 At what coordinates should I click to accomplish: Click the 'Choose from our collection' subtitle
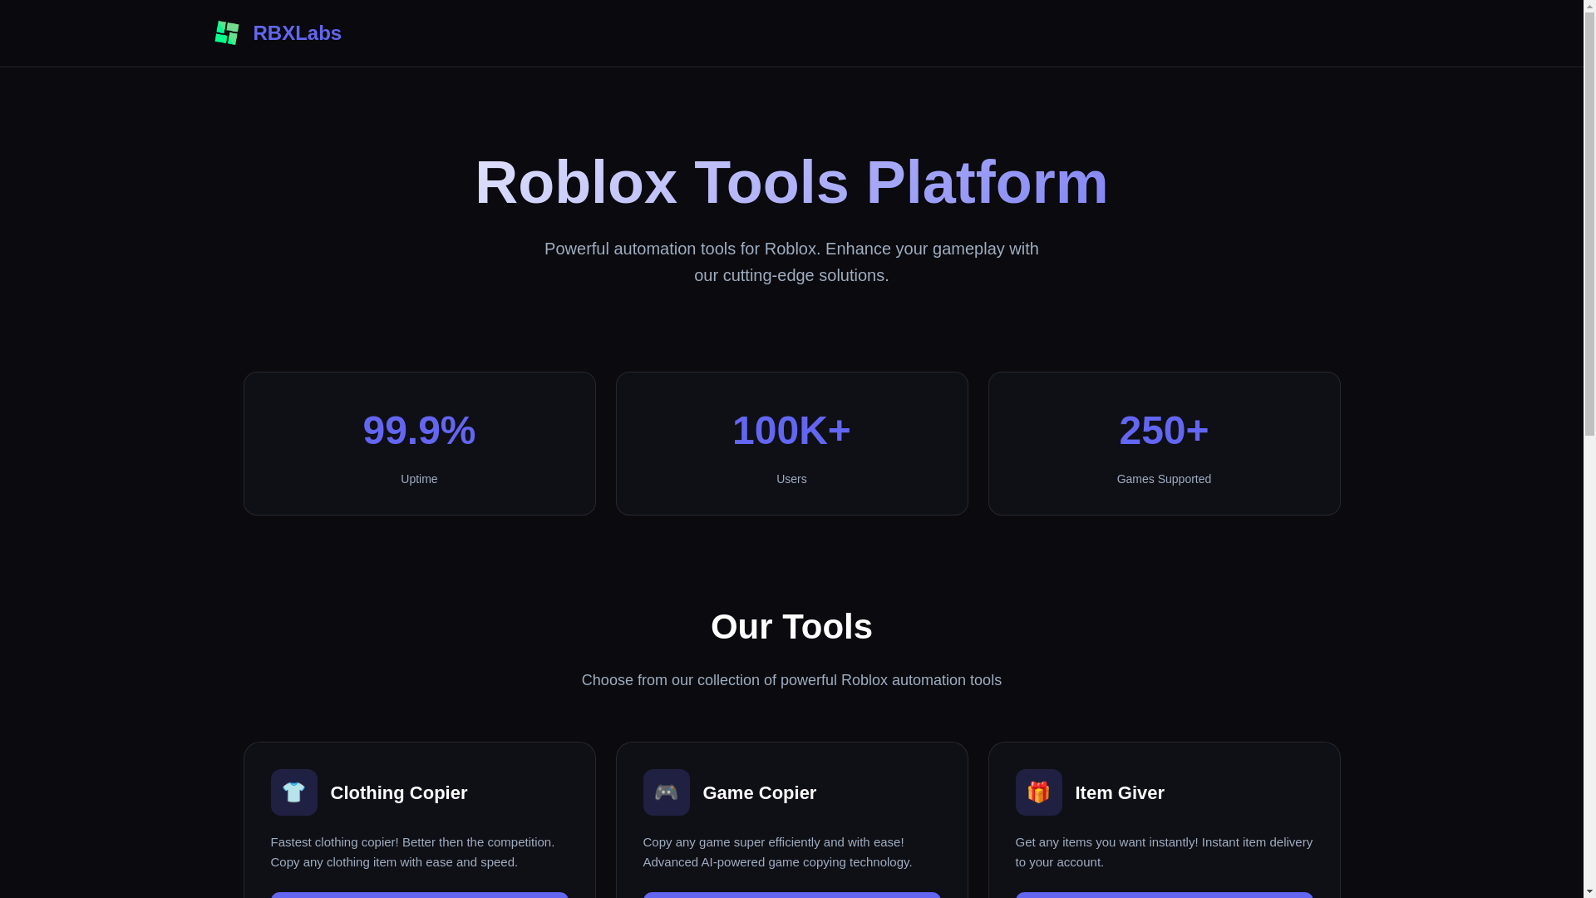click(x=791, y=680)
